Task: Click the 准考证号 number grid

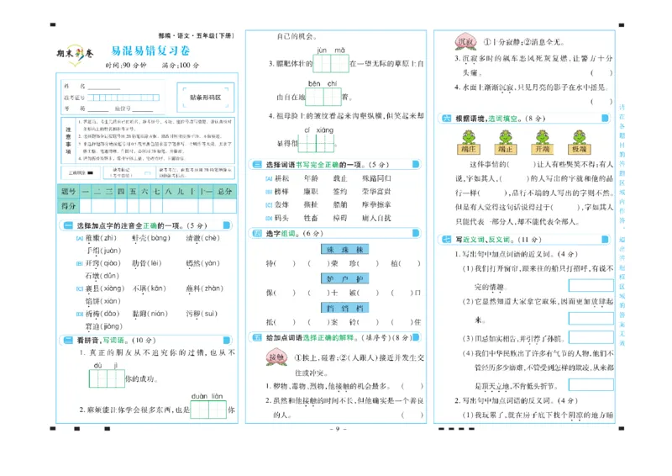Action: (x=123, y=98)
